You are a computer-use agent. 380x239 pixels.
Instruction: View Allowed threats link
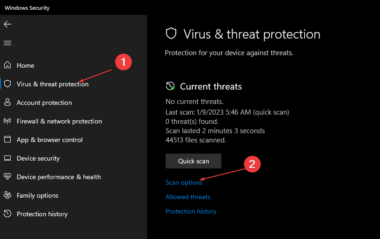click(x=188, y=197)
